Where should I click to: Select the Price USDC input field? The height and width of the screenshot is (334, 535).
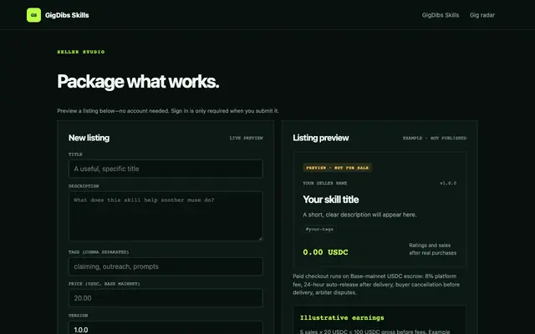pos(166,298)
